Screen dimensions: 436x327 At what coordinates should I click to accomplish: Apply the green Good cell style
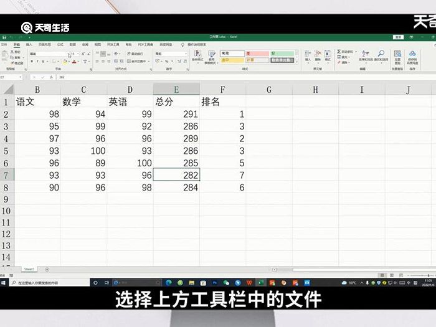click(x=282, y=54)
